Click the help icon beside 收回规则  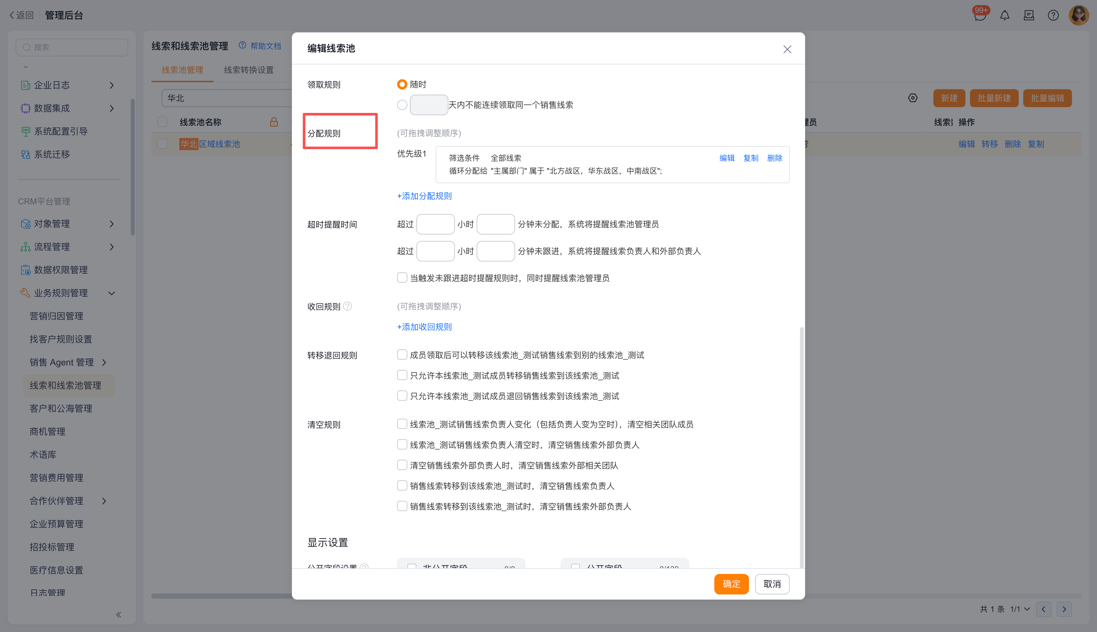348,306
